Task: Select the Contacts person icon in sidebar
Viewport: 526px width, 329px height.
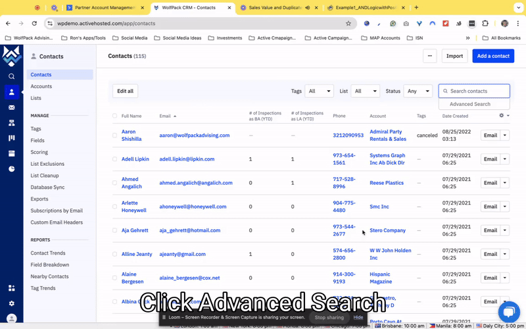Action: 12,92
